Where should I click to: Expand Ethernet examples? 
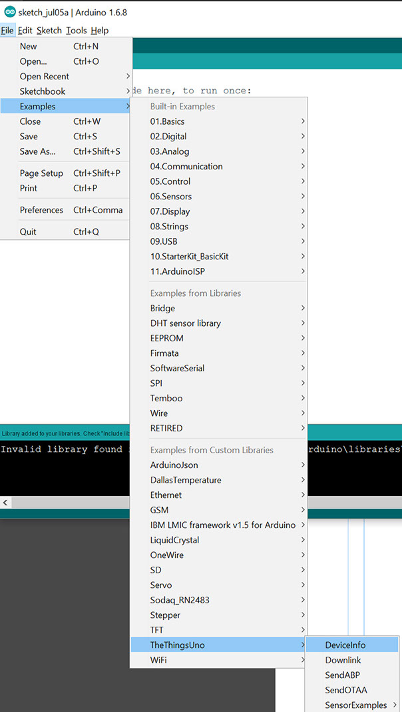(x=219, y=495)
